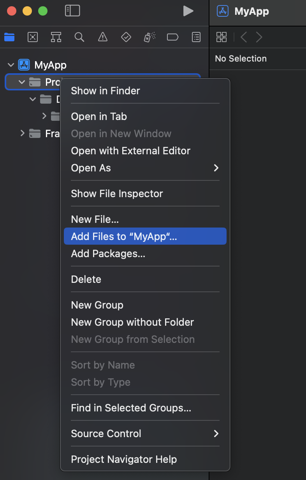Open the Issue navigator warning icon
The image size is (306, 480).
[x=103, y=37]
